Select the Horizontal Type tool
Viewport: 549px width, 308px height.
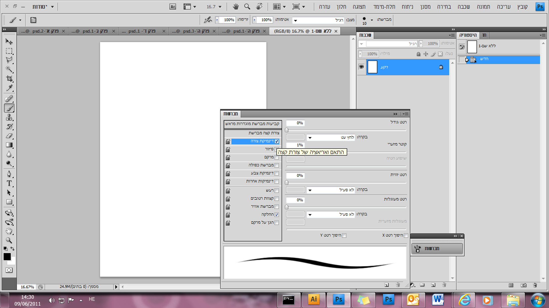(x=9, y=183)
